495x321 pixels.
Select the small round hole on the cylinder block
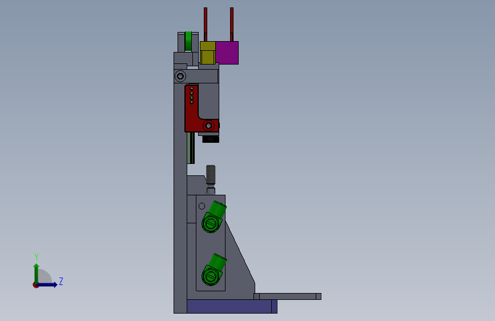[x=202, y=206]
